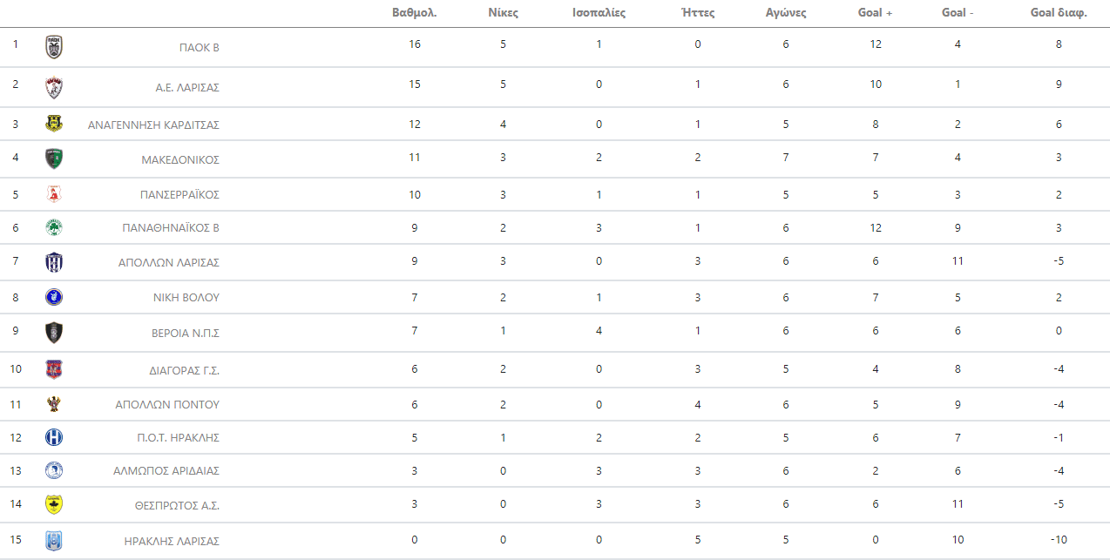This screenshot has height=560, width=1110.
Task: Click the Θεσπρωτός Α.Σ. yellow logo
Action: click(x=54, y=504)
